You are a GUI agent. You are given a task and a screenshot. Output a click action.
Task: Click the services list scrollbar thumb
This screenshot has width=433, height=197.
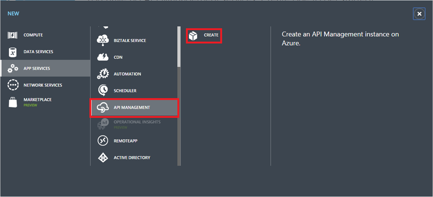pos(179,46)
